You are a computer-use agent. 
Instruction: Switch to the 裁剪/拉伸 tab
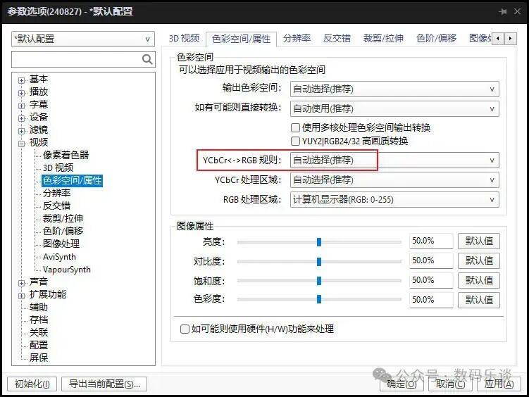pos(383,39)
